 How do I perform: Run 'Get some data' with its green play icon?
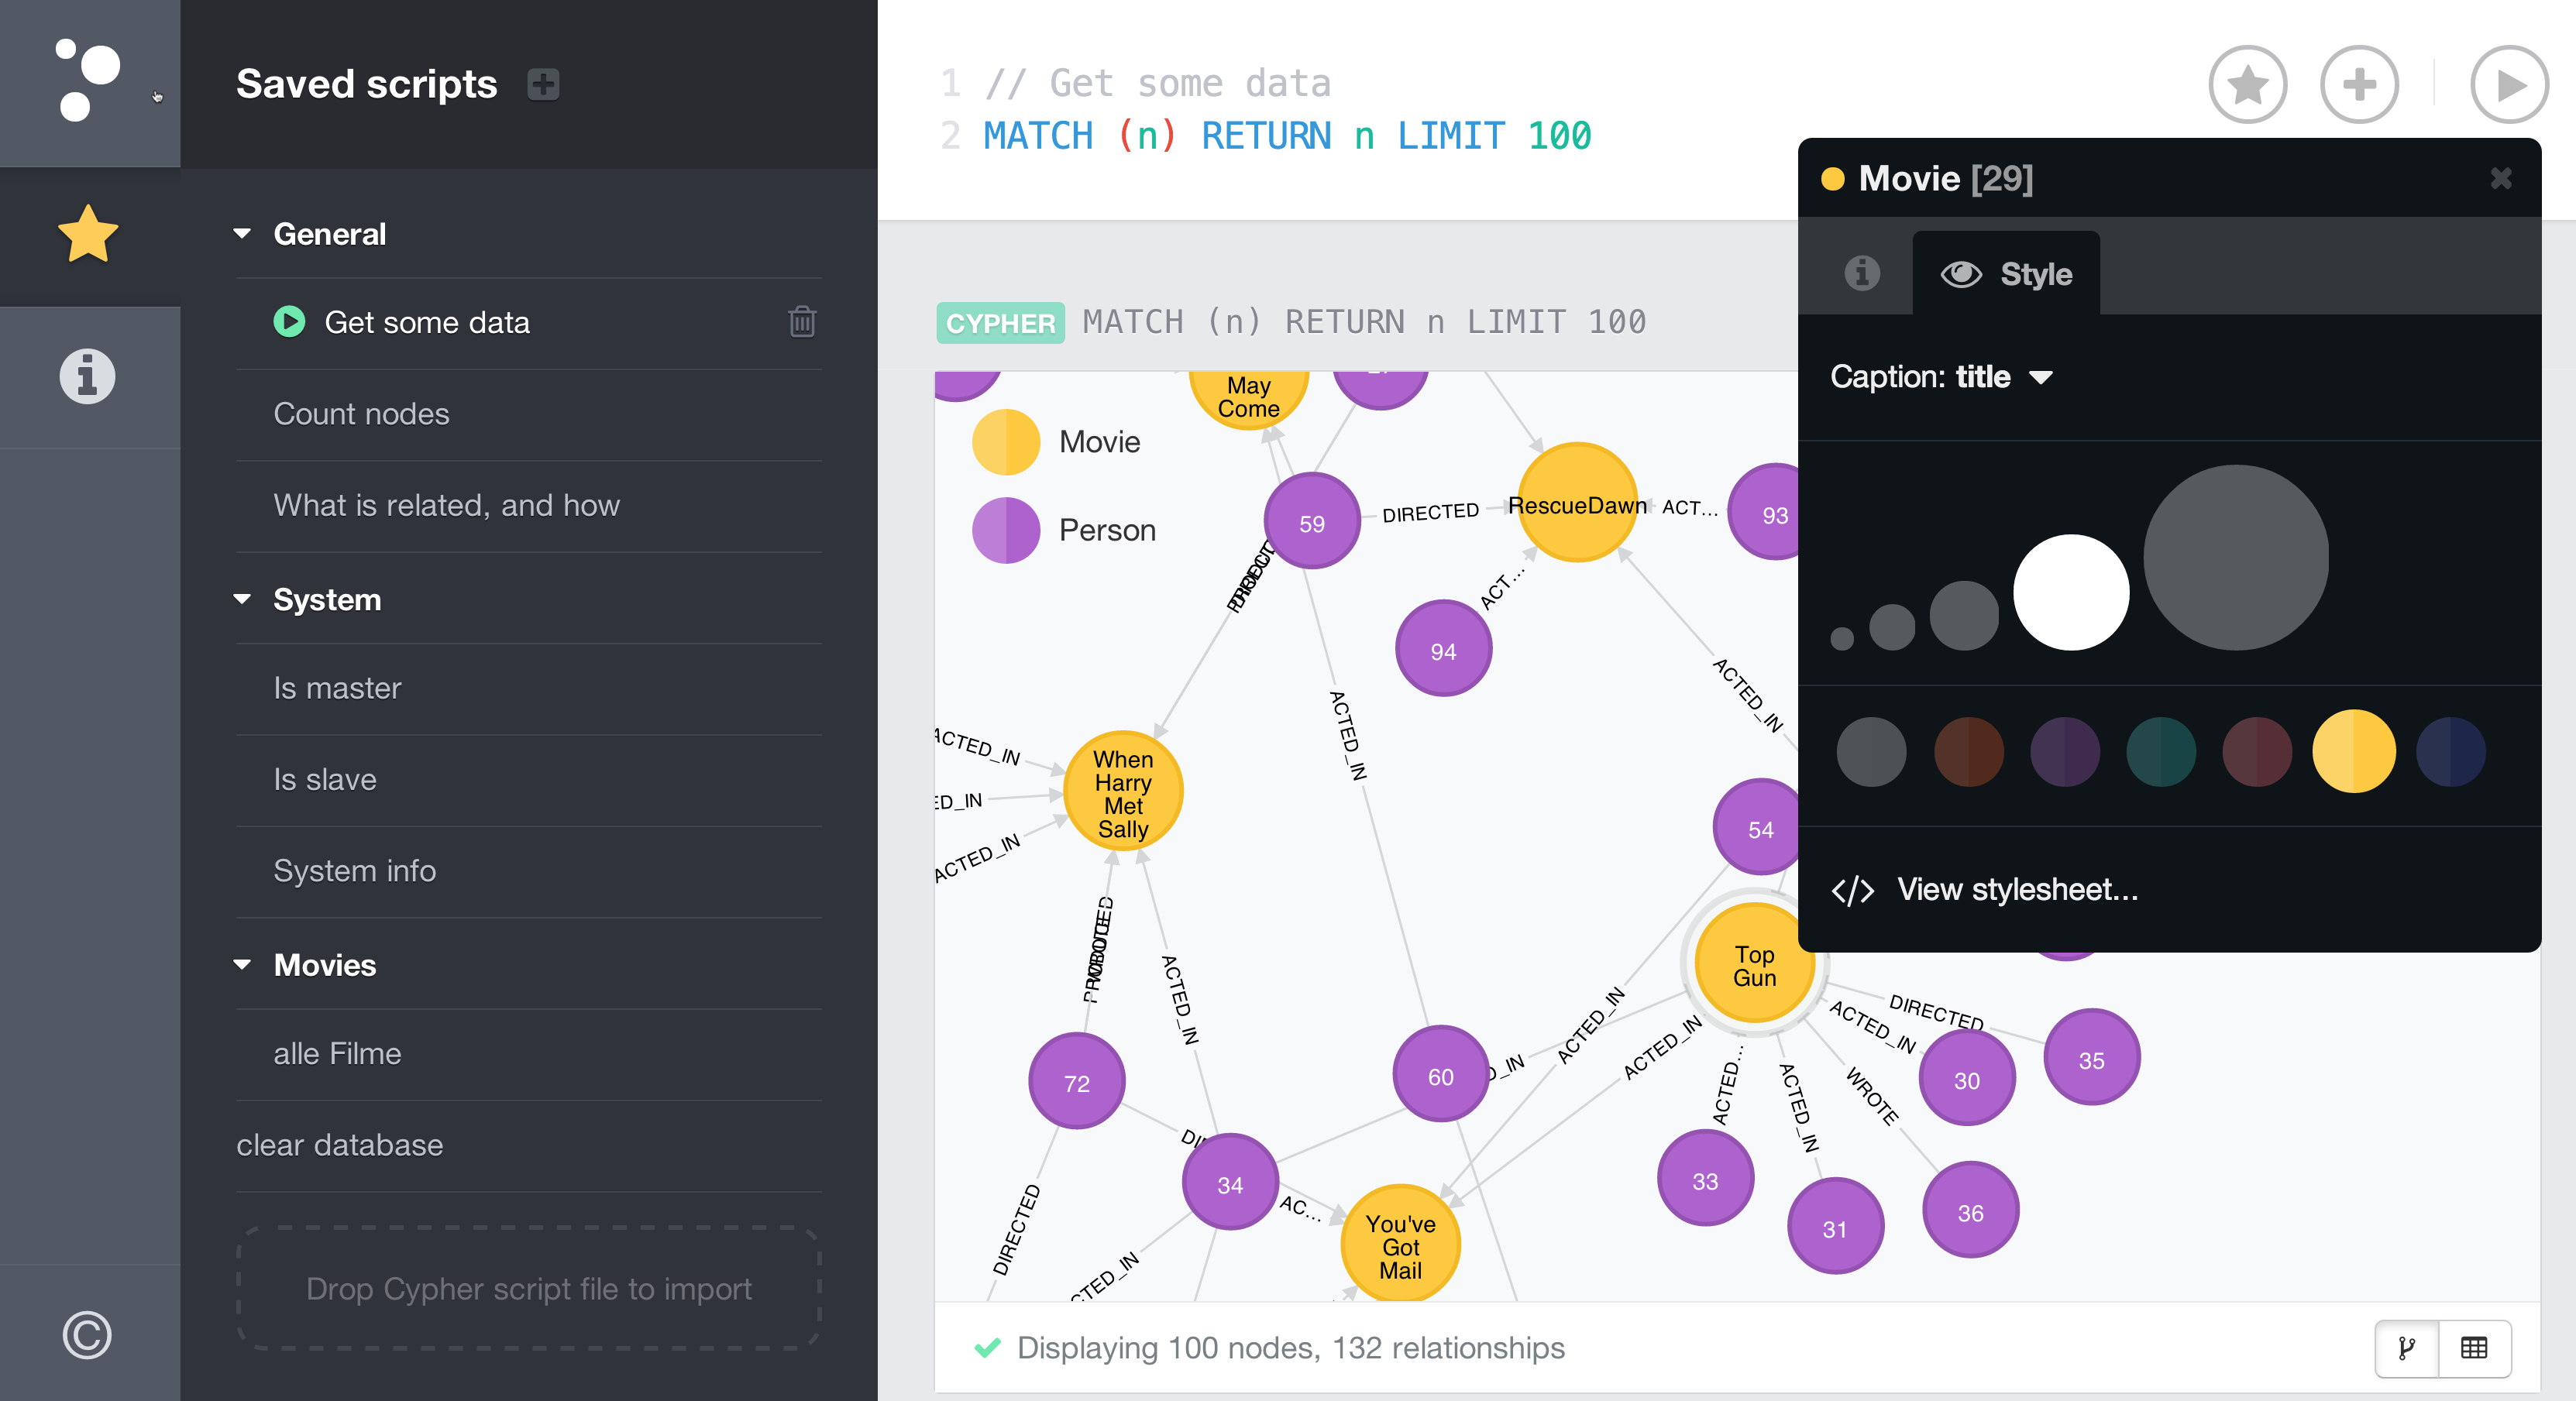coord(290,322)
